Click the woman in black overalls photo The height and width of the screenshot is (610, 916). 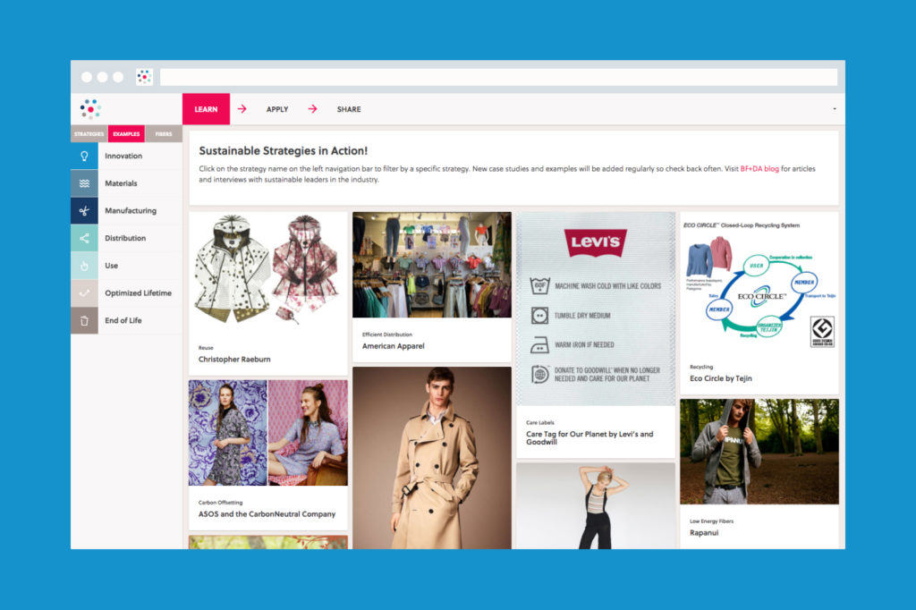pos(596,506)
